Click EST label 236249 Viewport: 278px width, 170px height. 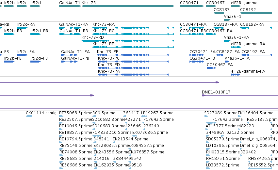[x=151, y=126]
